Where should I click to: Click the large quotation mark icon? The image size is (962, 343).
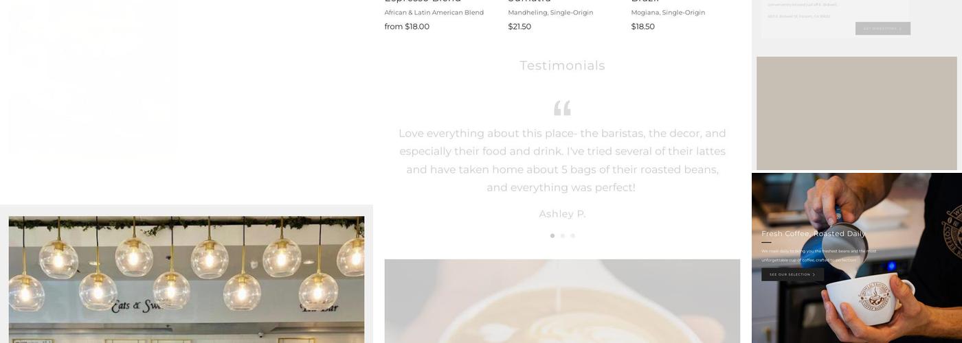[x=562, y=108]
